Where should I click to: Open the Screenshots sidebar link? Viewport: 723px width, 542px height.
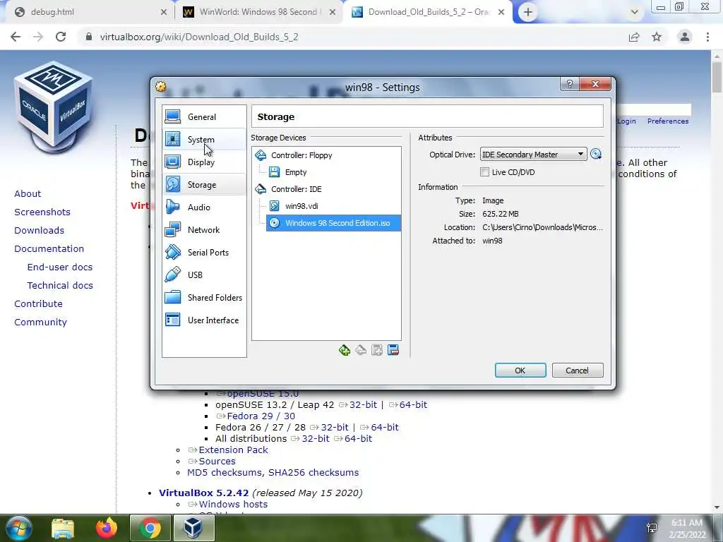(x=42, y=212)
